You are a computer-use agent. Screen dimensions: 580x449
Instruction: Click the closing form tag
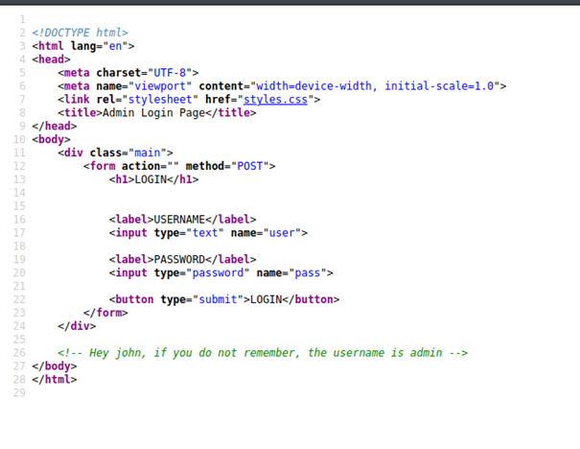(105, 313)
